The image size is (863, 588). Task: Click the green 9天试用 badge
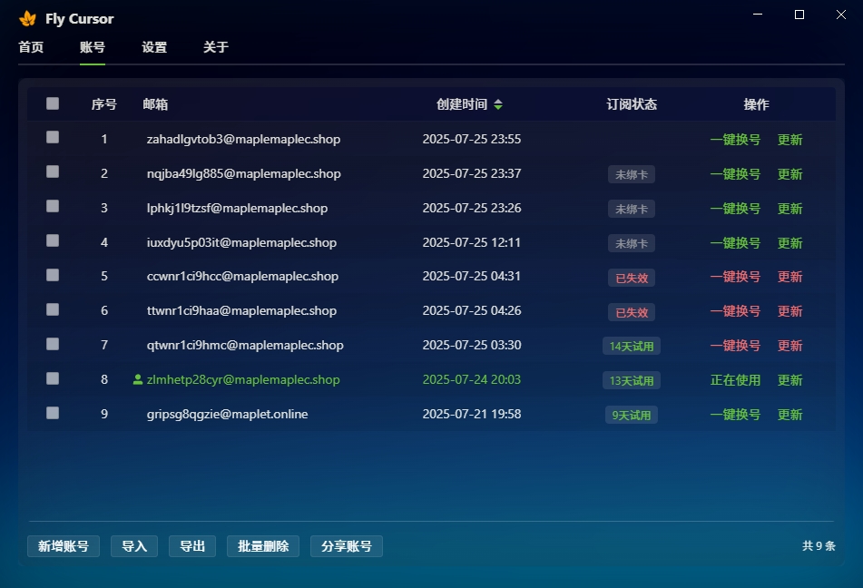(631, 414)
